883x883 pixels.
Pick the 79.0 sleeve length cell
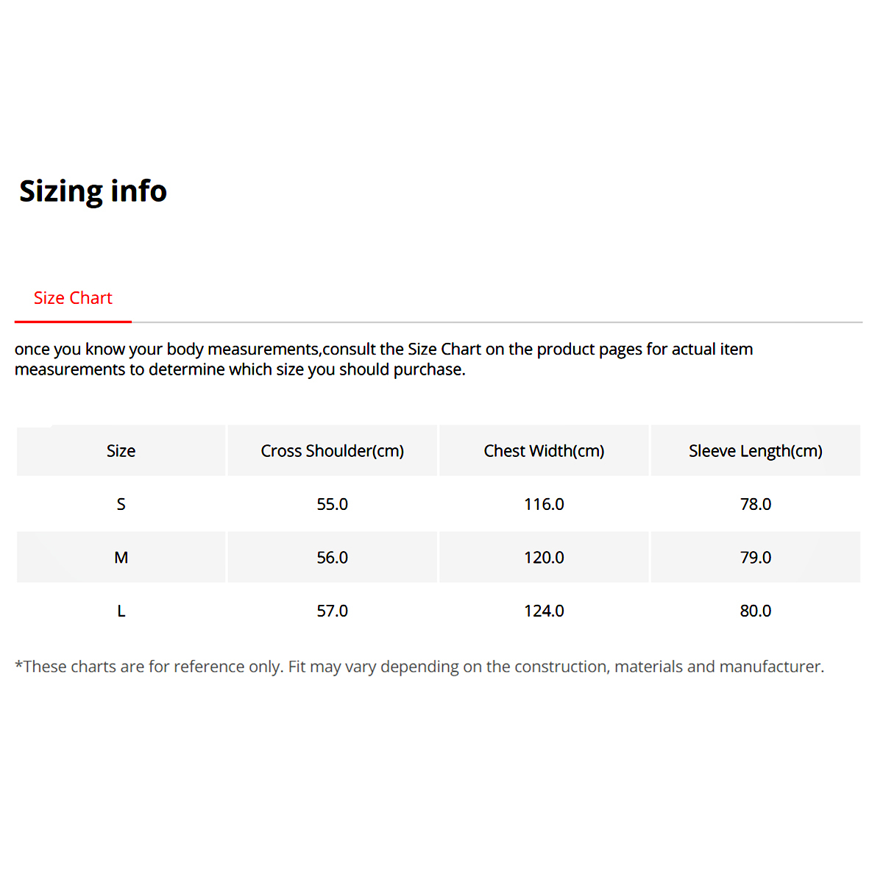(756, 558)
